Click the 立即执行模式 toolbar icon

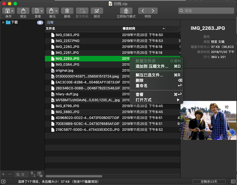(126, 11)
